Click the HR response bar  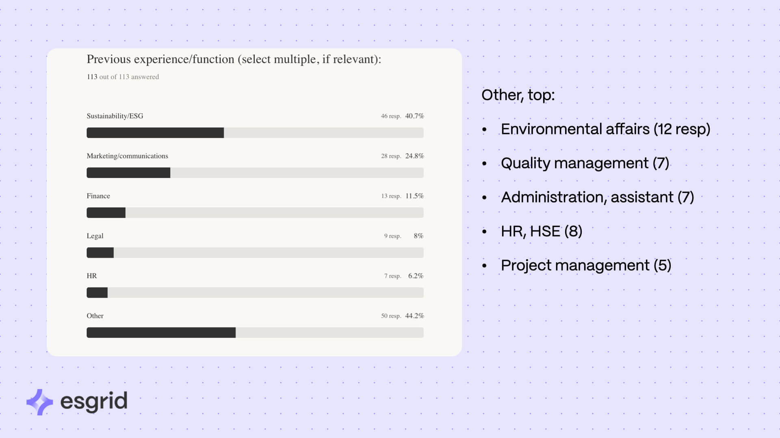point(255,292)
